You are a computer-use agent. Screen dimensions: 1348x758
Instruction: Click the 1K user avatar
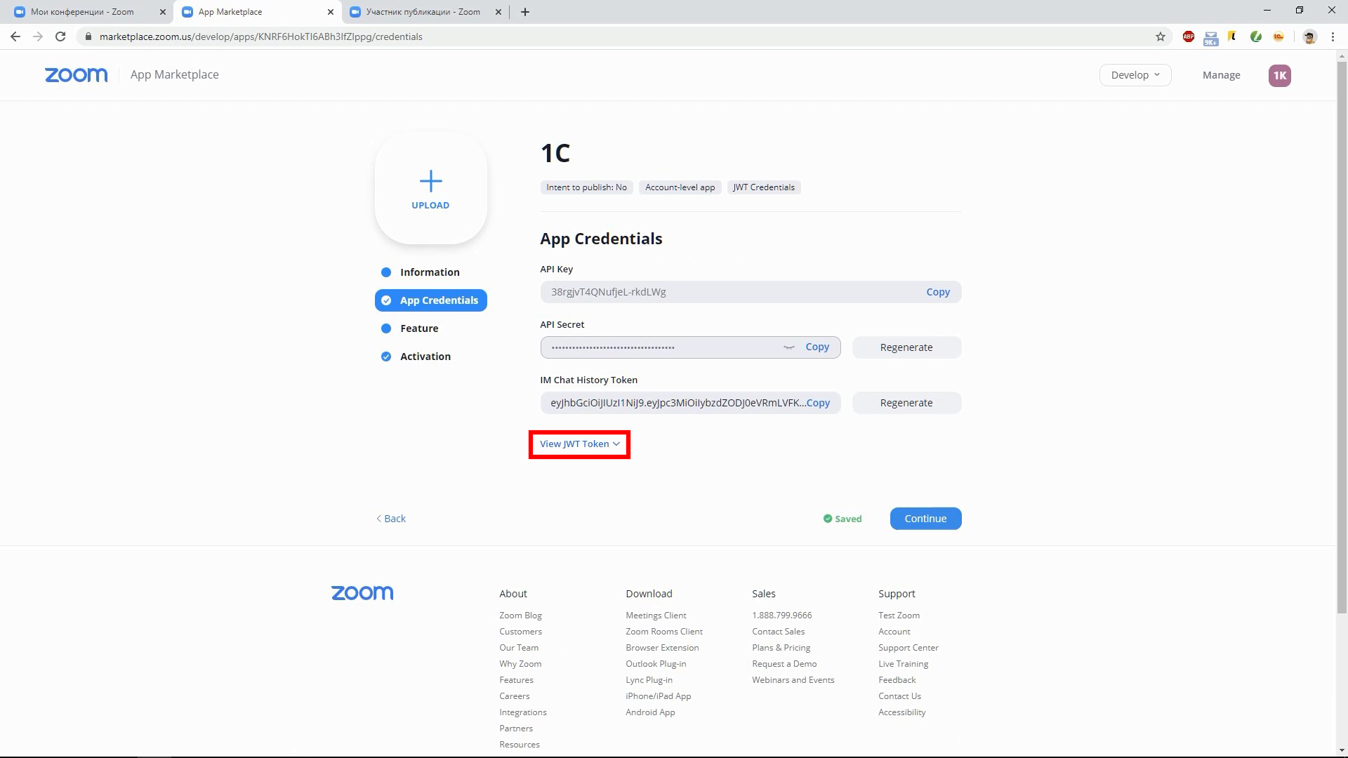1279,75
